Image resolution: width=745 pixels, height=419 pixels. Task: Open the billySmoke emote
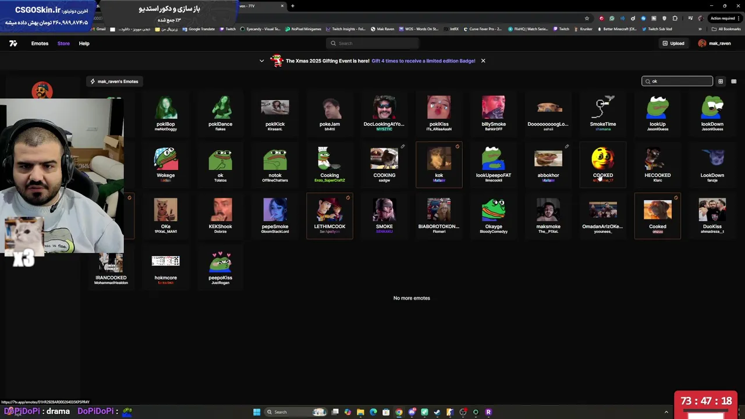click(x=494, y=113)
